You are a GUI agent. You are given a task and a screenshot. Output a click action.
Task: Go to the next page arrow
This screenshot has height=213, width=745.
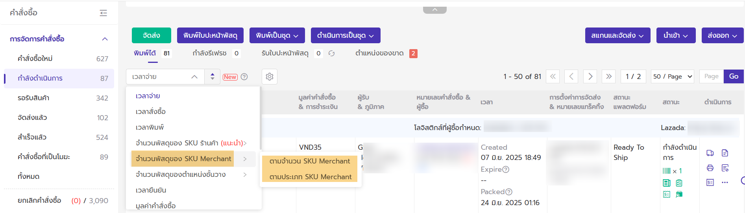pos(590,76)
